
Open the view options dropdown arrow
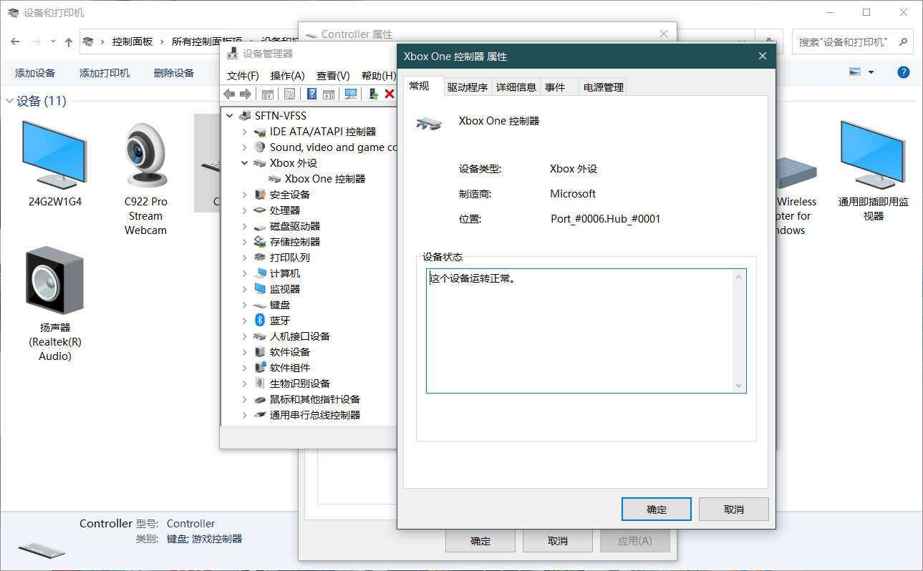(871, 72)
